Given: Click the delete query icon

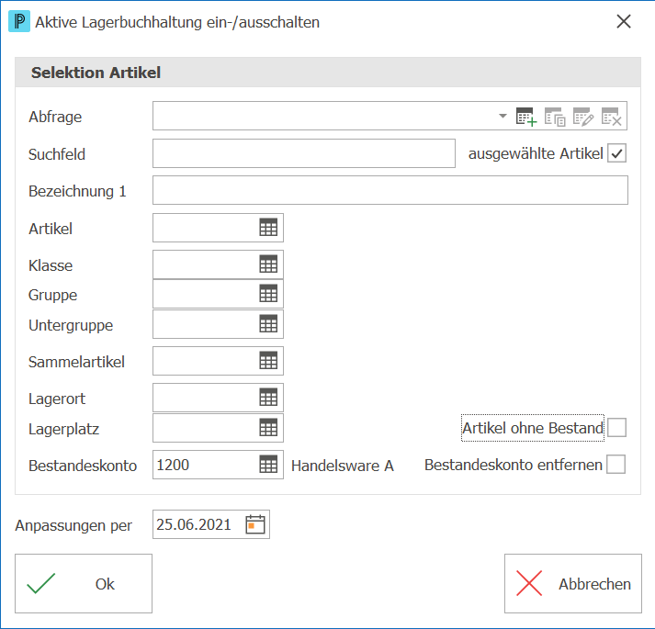Looking at the screenshot, I should (x=612, y=117).
